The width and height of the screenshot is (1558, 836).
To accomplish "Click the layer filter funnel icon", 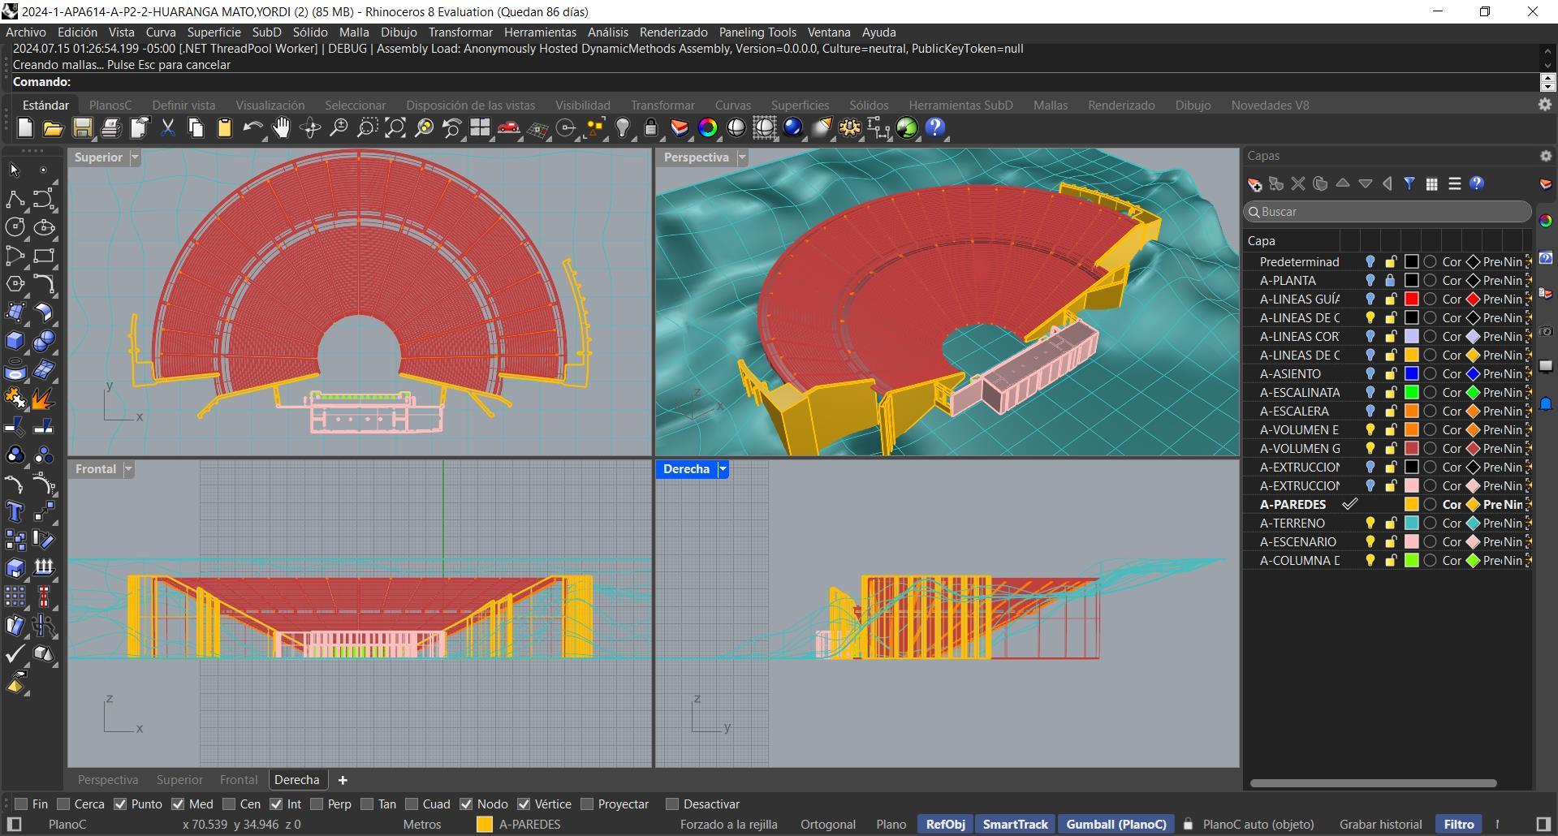I will click(x=1409, y=184).
